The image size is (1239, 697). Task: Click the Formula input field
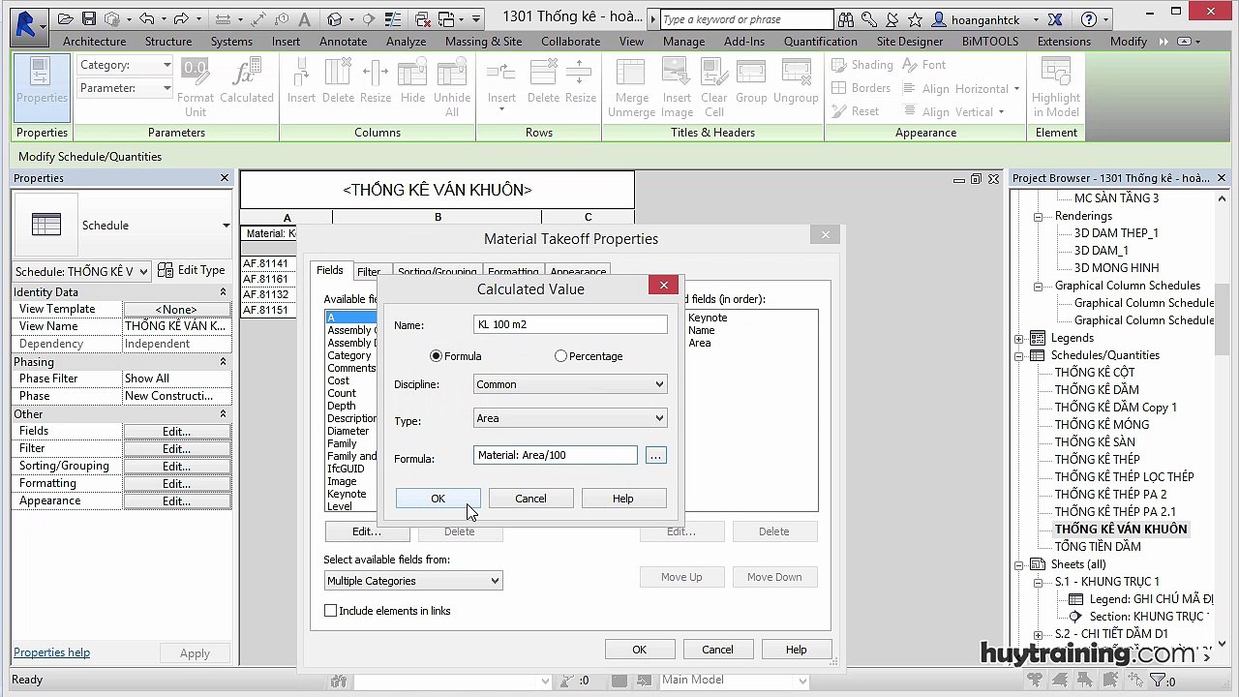(x=556, y=455)
